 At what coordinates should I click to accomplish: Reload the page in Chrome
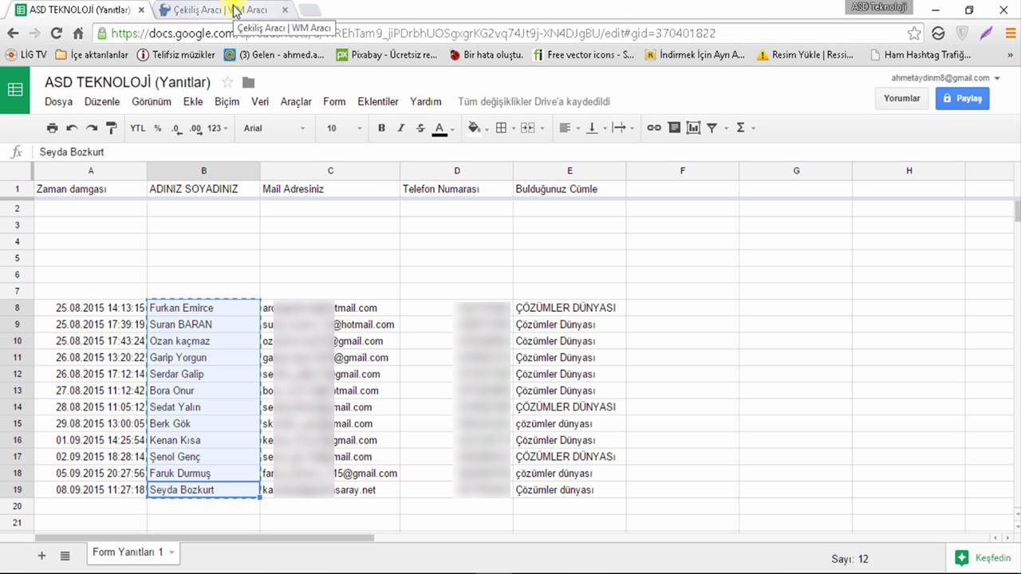pyautogui.click(x=56, y=33)
